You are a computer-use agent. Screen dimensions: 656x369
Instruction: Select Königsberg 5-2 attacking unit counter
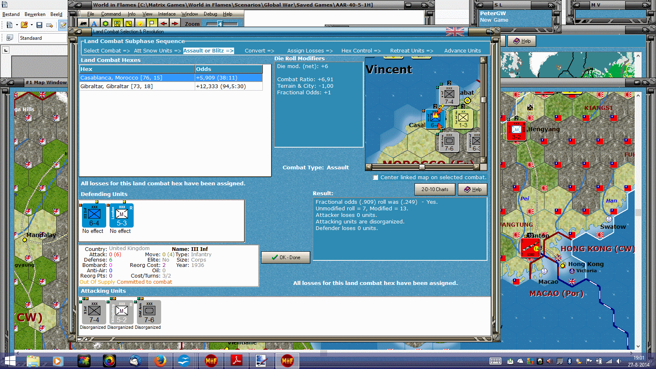[x=121, y=312]
